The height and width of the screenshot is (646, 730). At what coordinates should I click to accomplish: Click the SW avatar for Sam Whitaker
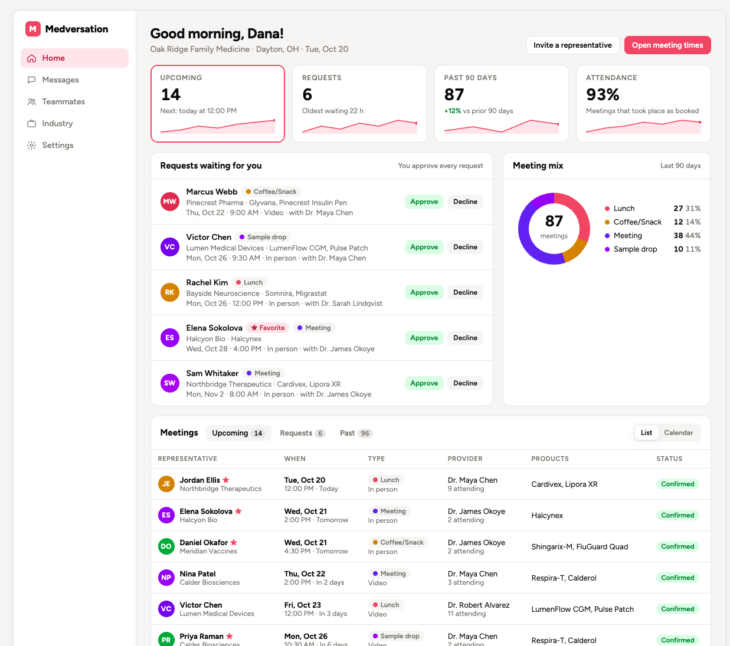click(170, 383)
